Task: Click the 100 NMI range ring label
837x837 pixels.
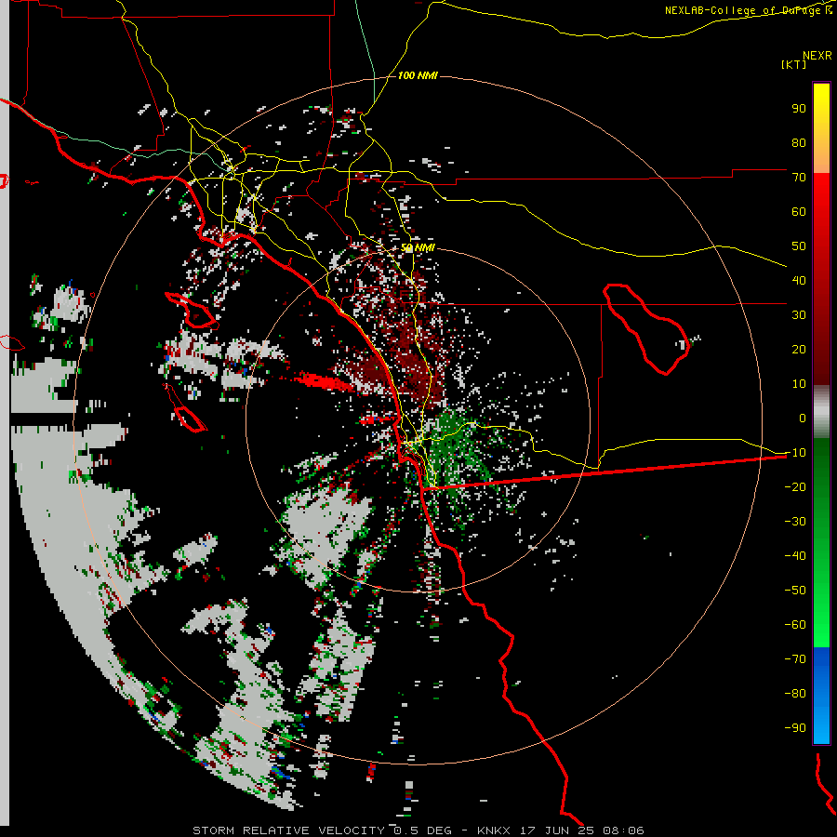Action: 418,75
